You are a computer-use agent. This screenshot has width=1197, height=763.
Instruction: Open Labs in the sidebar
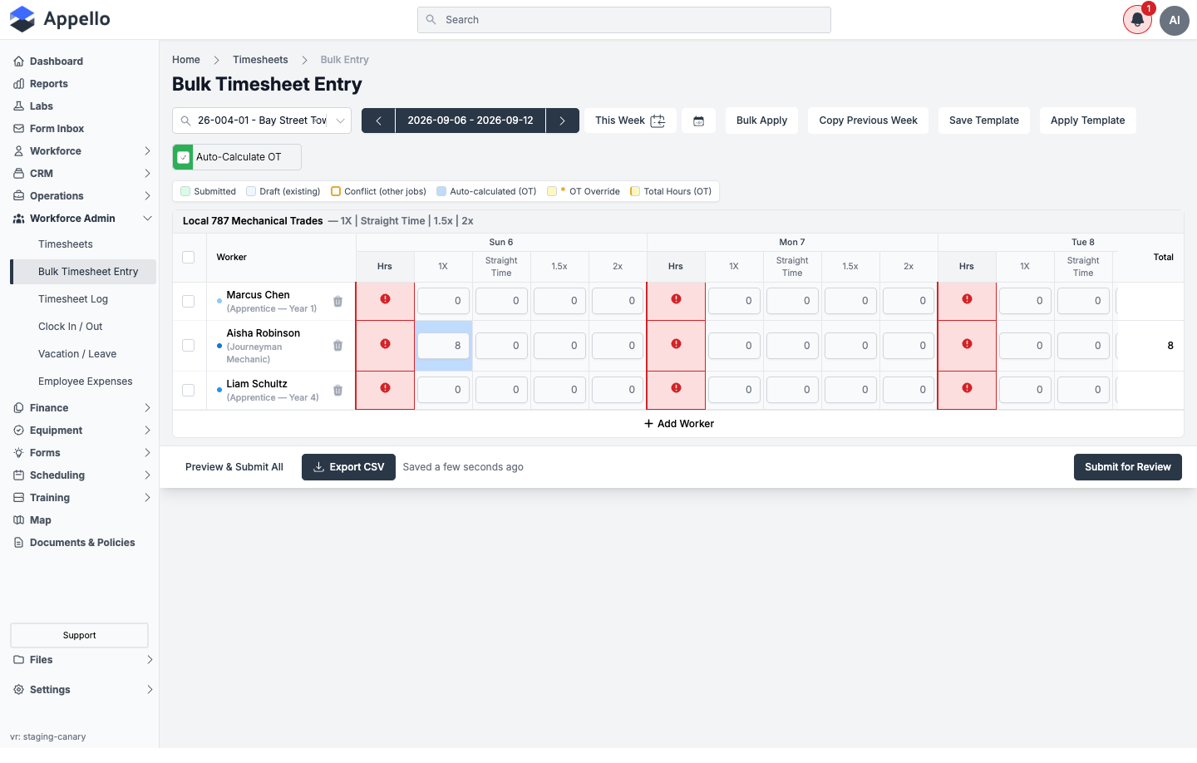point(41,106)
